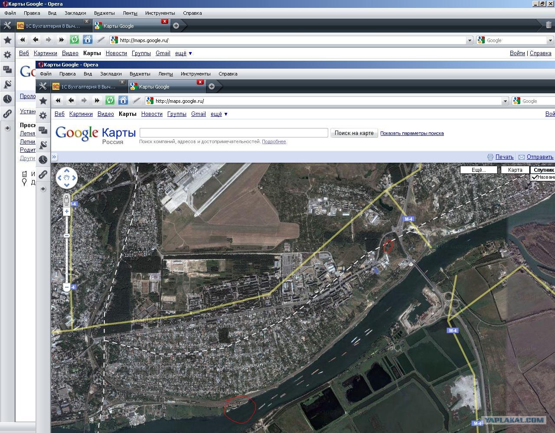
Task: Open the history clock panel in inner sidebar
Action: [43, 160]
